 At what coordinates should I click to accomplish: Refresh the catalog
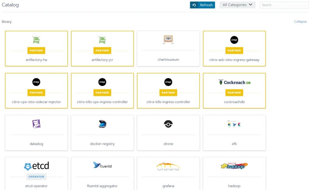click(202, 5)
